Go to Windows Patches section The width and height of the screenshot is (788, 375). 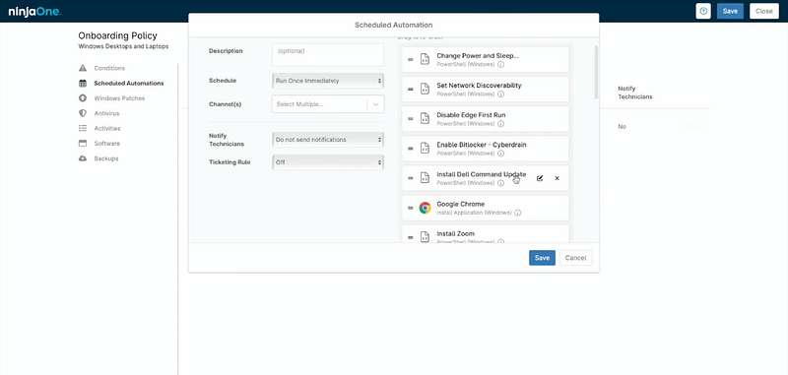[x=119, y=98]
